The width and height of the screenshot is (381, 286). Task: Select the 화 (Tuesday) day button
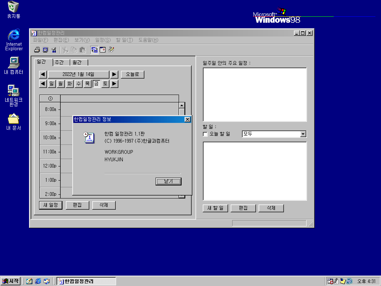70,84
